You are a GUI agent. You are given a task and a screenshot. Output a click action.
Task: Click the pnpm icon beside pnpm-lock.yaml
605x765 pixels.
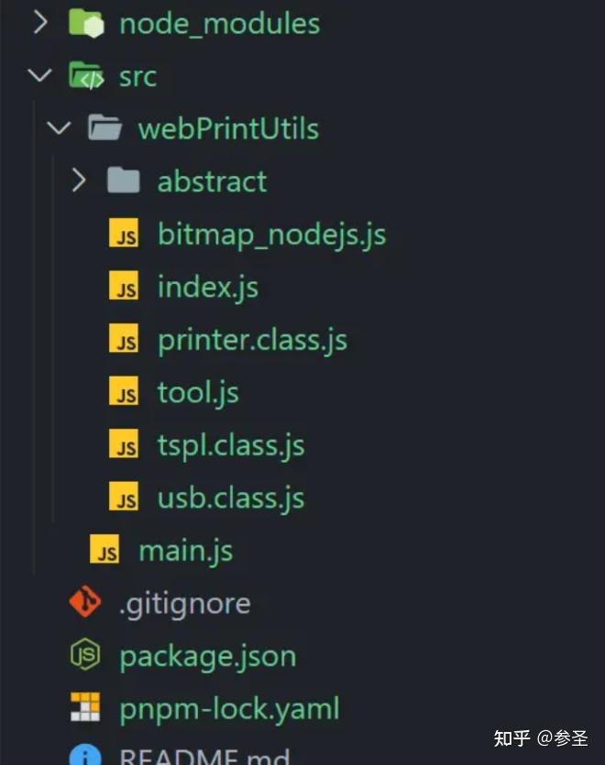point(85,708)
